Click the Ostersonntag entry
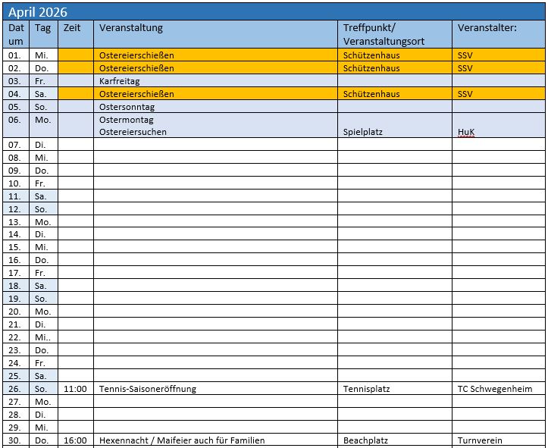 [127, 107]
